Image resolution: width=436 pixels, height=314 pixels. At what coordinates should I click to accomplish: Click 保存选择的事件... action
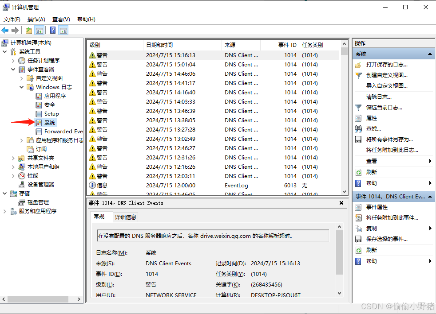pyautogui.click(x=387, y=239)
